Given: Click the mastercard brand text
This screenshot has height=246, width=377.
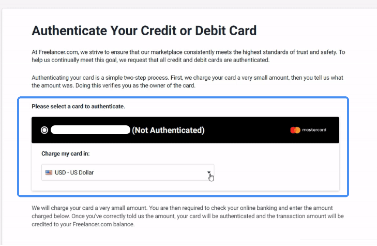Looking at the screenshot, I should (314, 130).
